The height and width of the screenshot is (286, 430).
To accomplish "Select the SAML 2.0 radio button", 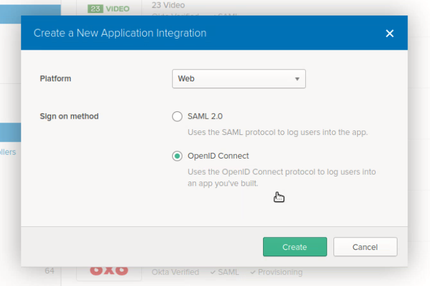I will (177, 116).
